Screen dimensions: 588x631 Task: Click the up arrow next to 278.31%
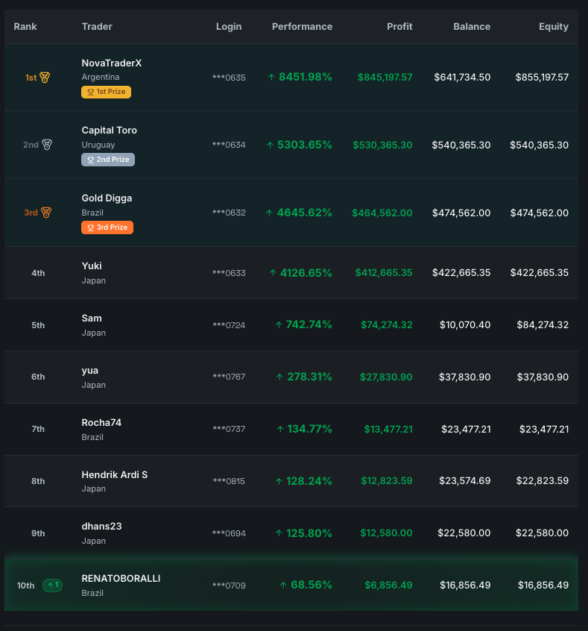coord(280,377)
